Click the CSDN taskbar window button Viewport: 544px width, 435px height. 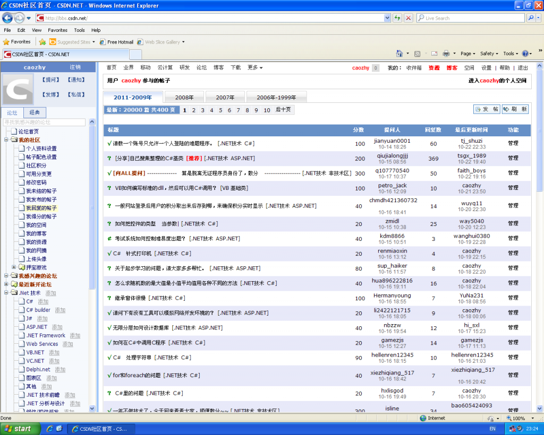pyautogui.click(x=100, y=429)
